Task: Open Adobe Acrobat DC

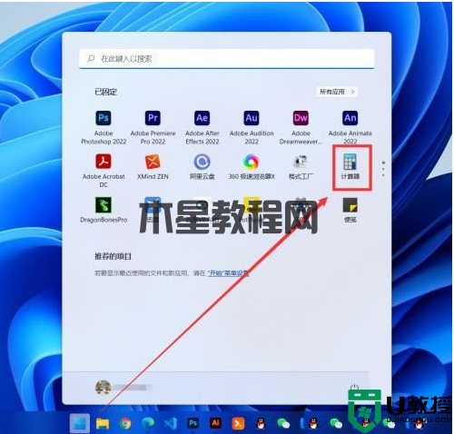Action: (x=104, y=171)
